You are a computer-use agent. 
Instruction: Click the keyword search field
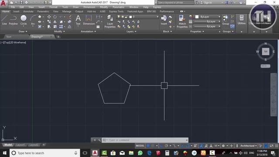point(176,3)
